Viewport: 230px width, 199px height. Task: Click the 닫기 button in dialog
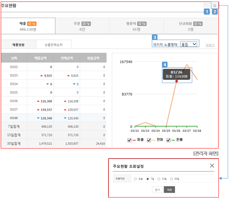pos(157,190)
